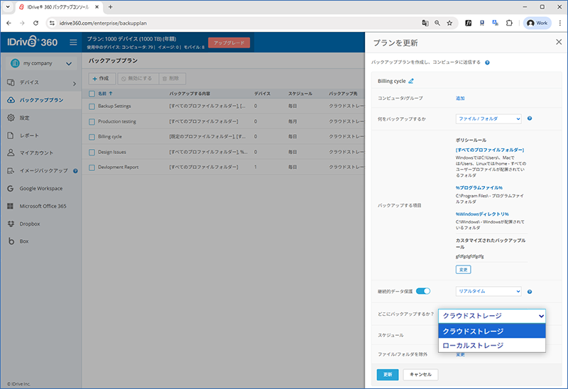The image size is (568, 389).
Task: Click the help icon next to ファイル / フォルダ dropdown
Action: 530,119
